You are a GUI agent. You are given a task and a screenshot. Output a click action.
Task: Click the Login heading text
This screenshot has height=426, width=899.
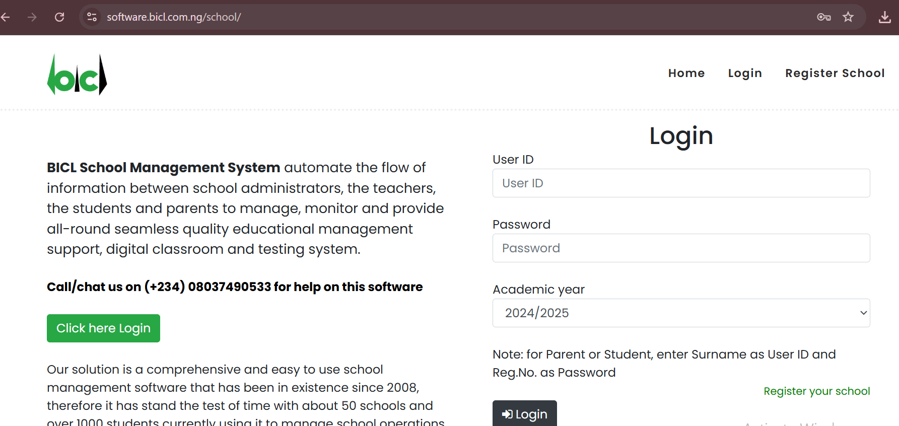pos(681,136)
